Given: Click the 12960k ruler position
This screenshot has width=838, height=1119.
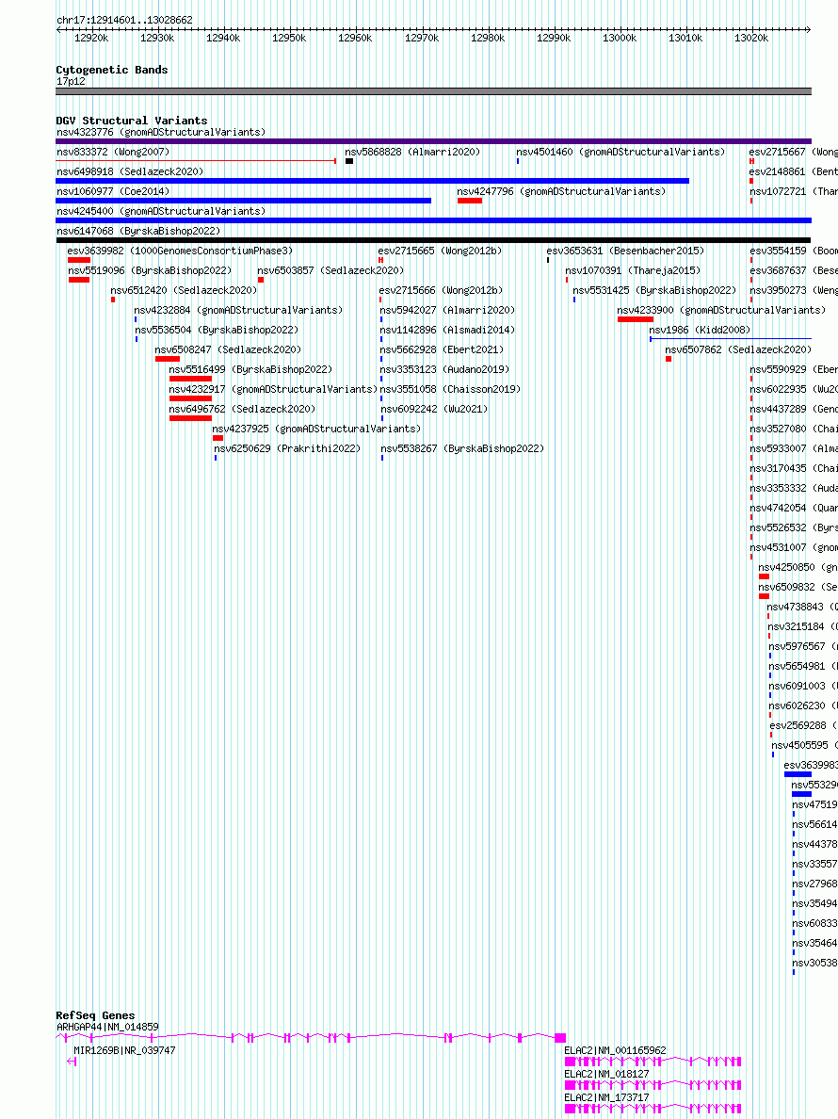Looking at the screenshot, I should click(x=355, y=38).
